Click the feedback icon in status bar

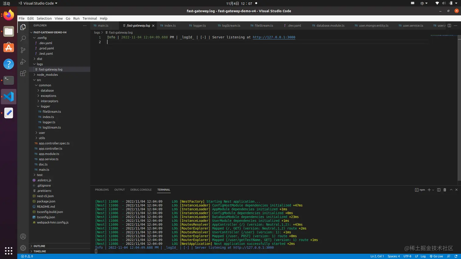pyautogui.click(x=448, y=256)
